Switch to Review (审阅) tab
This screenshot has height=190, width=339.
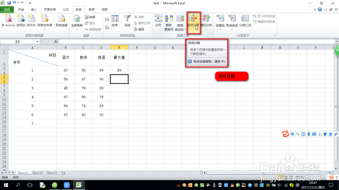(x=92, y=9)
